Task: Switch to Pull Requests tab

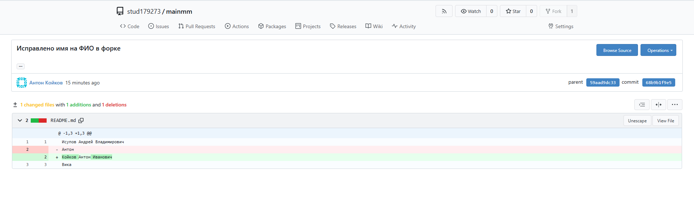Action: pos(197,26)
